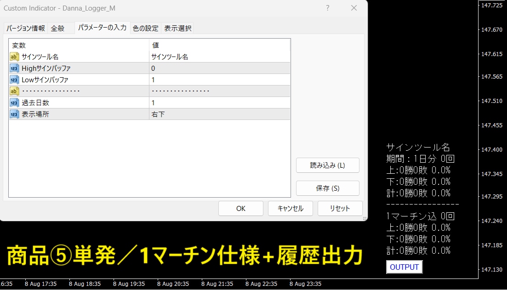Select the 過去日数 variable name
507x290 pixels.
[35, 103]
